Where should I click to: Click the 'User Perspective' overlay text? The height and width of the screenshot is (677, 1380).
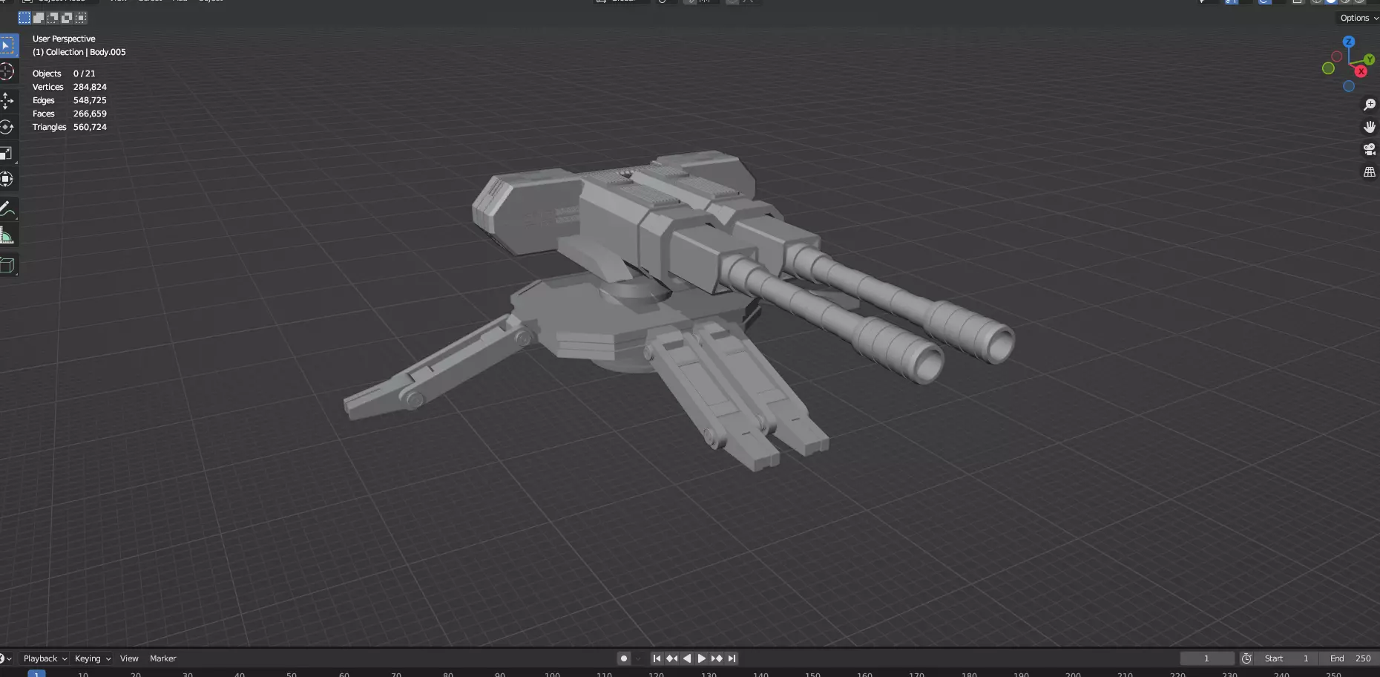(64, 39)
